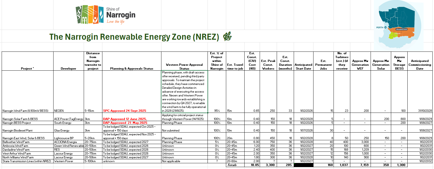
Task: Click the Shire of Narrogin logo
Action: (x=105, y=15)
